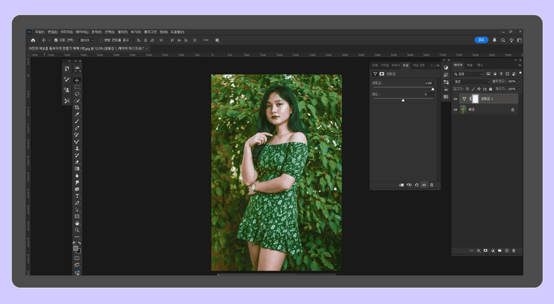Viewport: 554px width, 304px height.
Task: Open the notifications bell icon
Action: click(x=494, y=40)
